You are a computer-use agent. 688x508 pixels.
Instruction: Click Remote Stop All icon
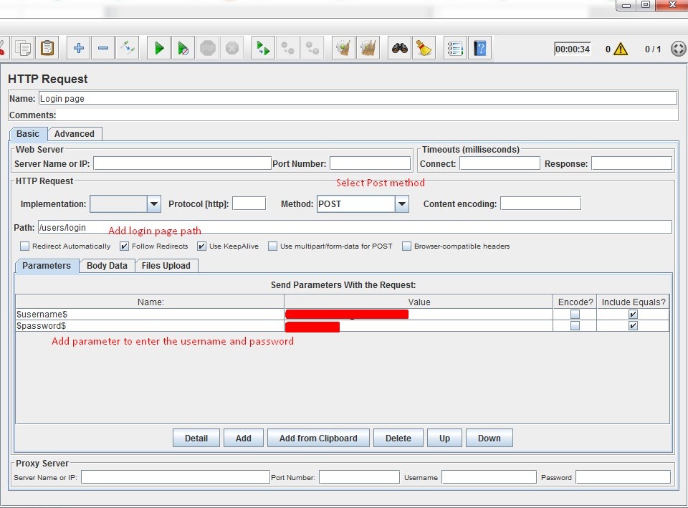tap(288, 48)
